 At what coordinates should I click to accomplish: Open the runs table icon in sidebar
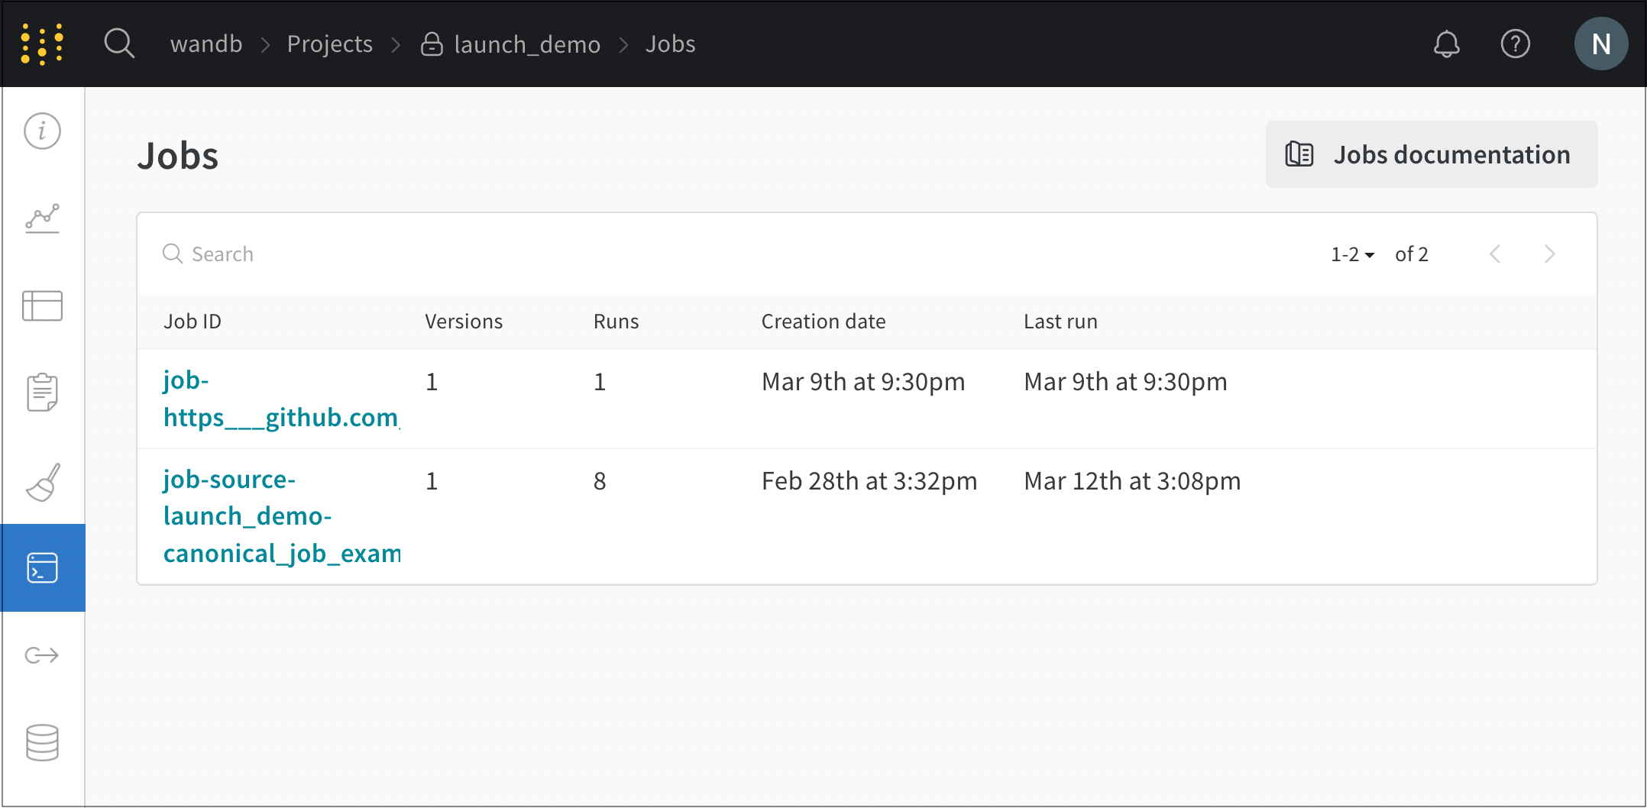click(42, 306)
